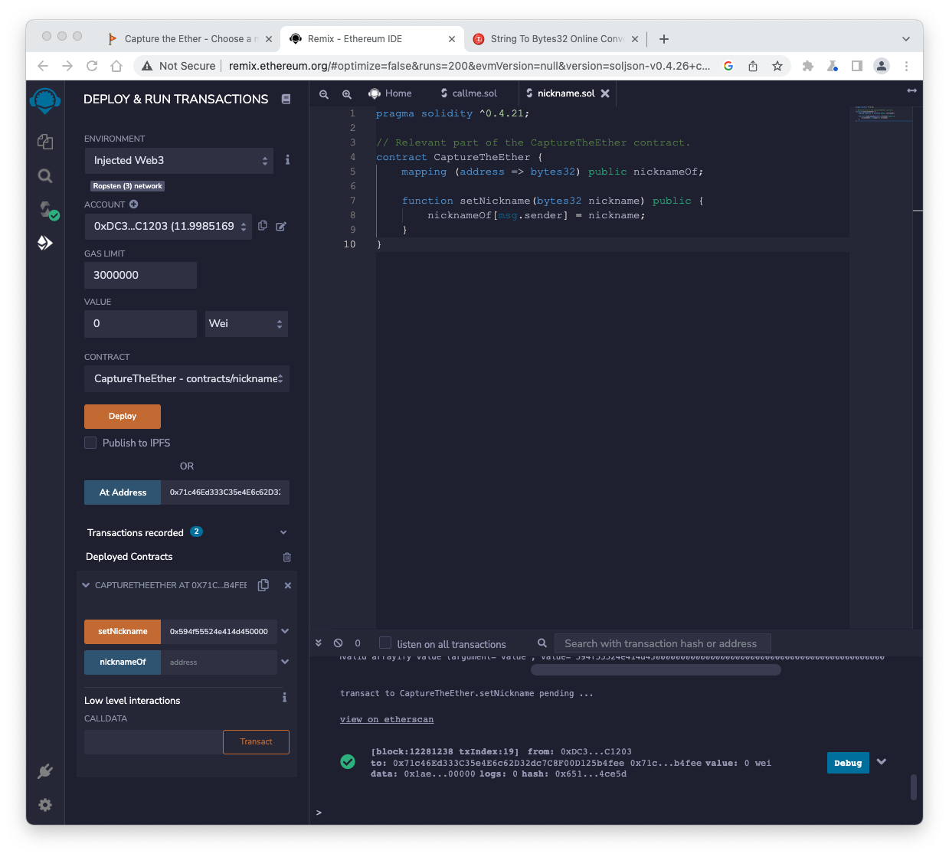Change the value unit from Wei
Screen dimensions: 949x857
click(x=246, y=323)
